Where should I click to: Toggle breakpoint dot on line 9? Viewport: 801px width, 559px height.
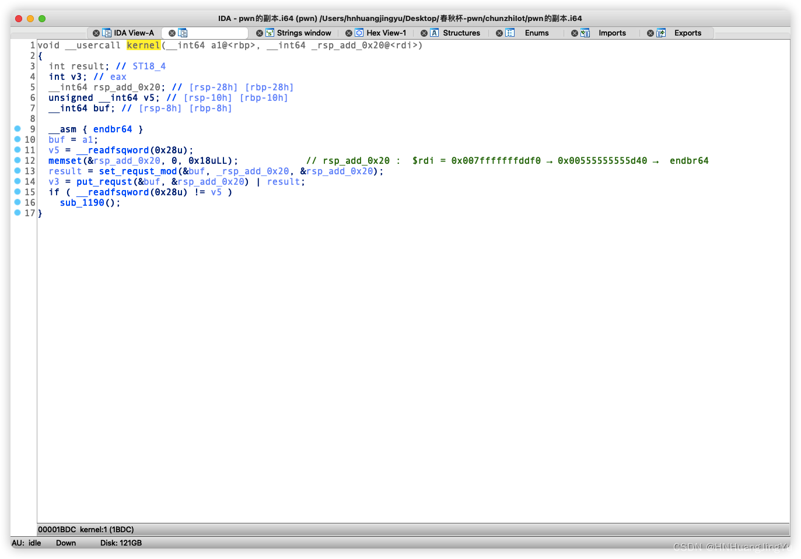click(x=18, y=129)
